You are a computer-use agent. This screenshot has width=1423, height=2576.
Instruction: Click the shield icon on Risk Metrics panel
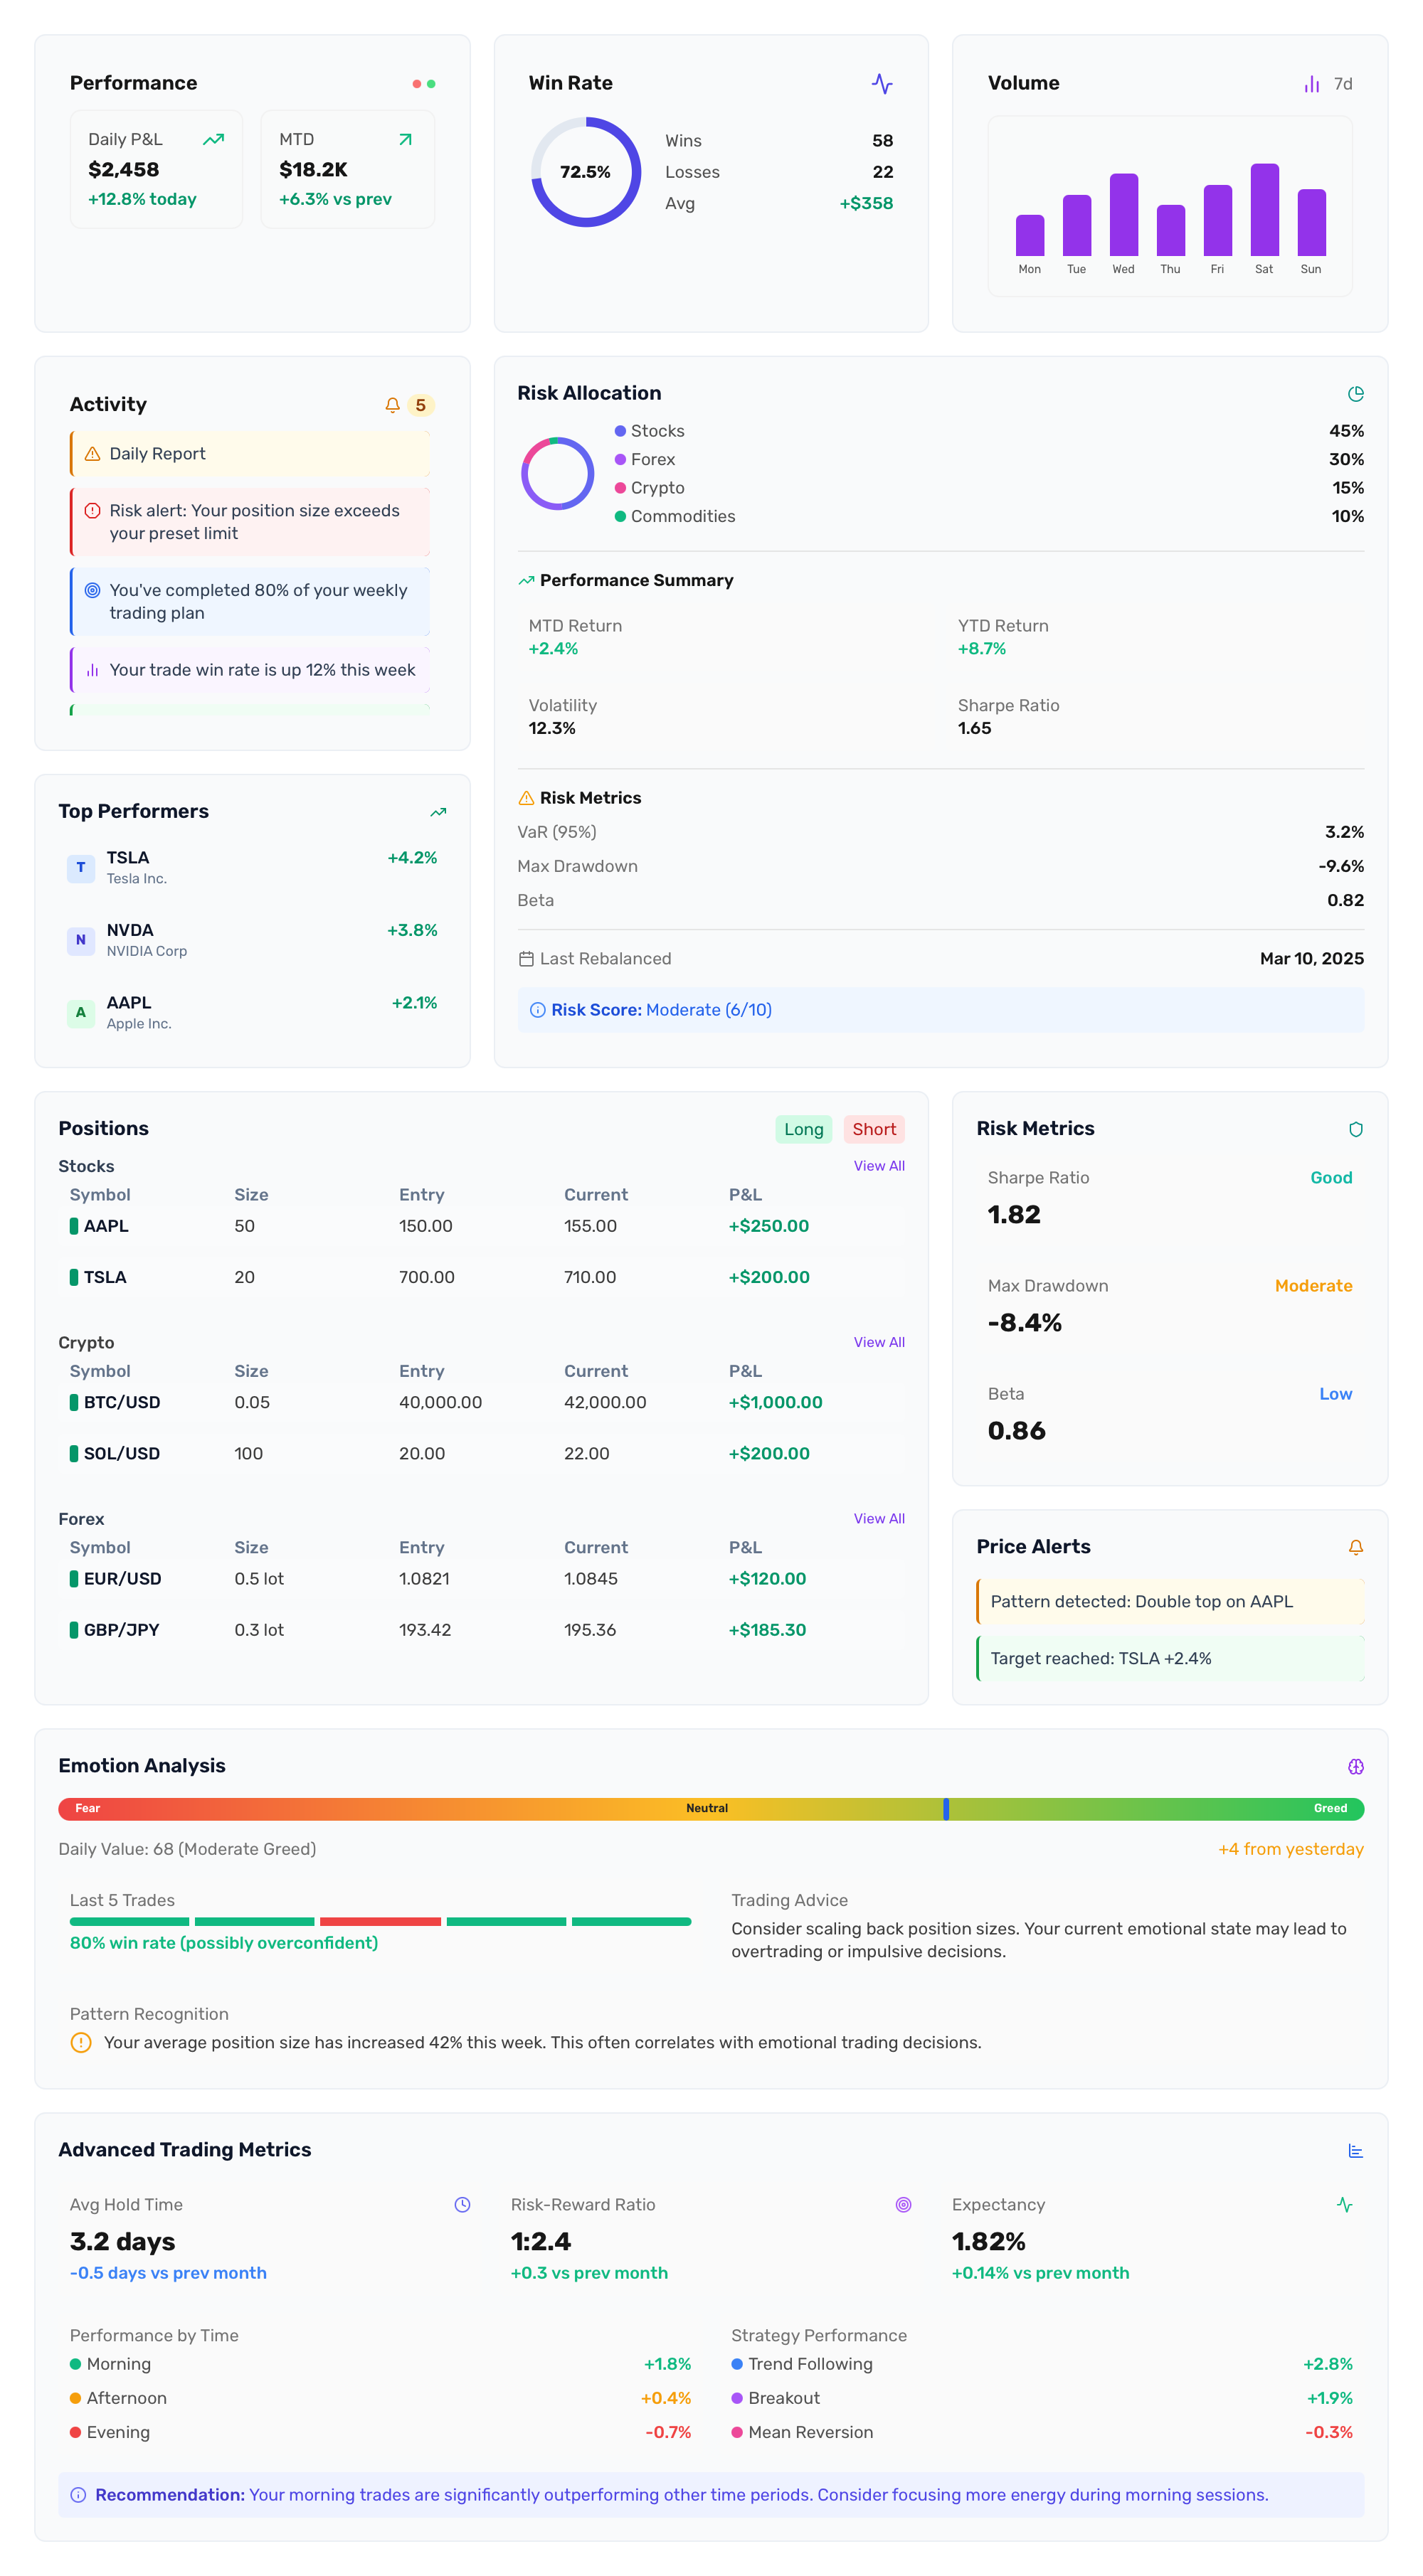(x=1356, y=1129)
